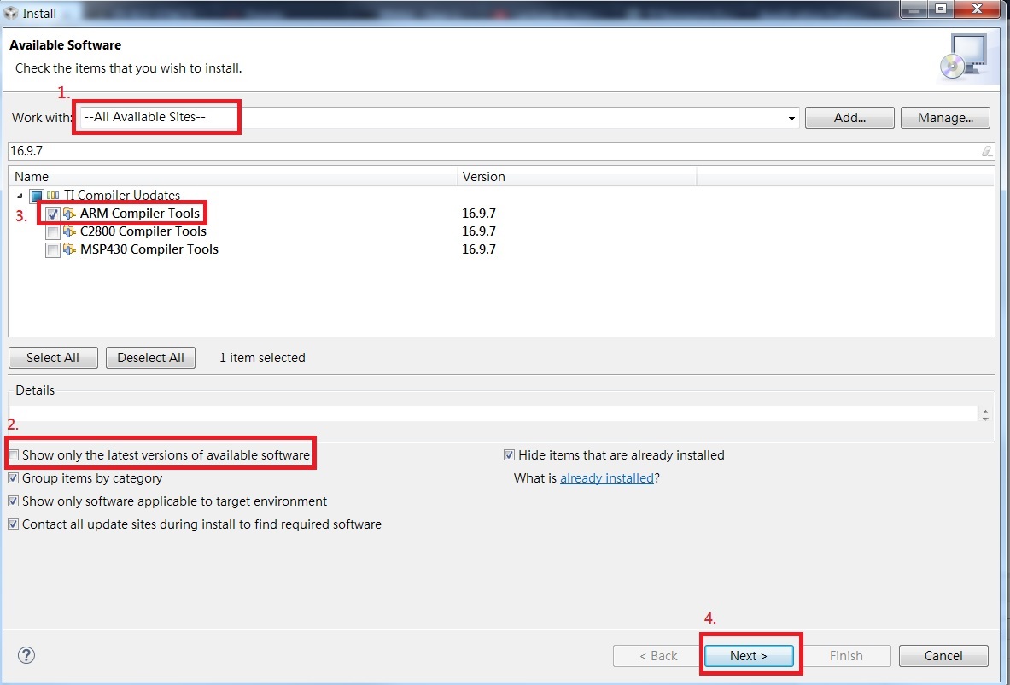Sort by the Name column header
Viewport: 1010px width, 685px height.
(232, 177)
